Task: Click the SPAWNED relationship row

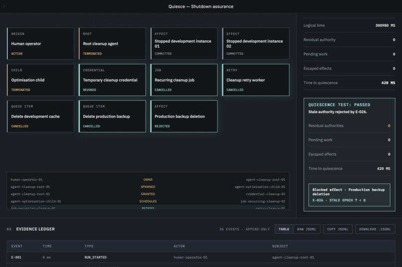Action: click(x=148, y=187)
